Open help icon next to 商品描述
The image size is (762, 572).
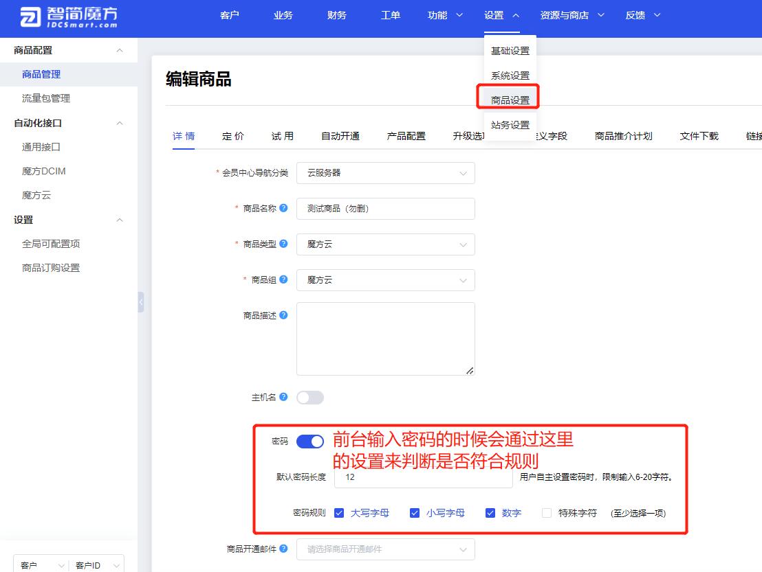(x=284, y=315)
